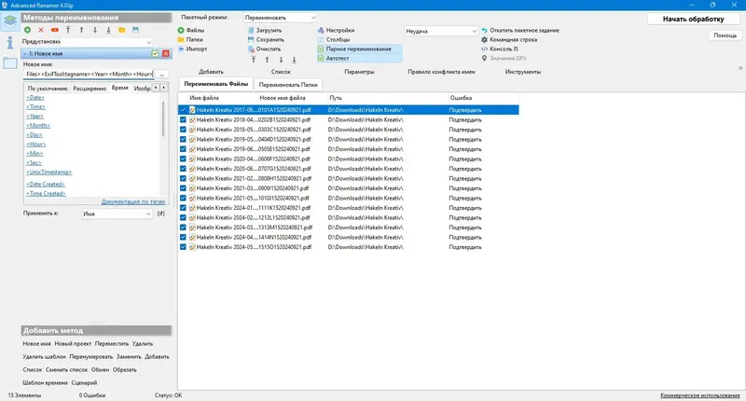Click the Перенумеровать add method
The width and height of the screenshot is (746, 401).
[90, 357]
